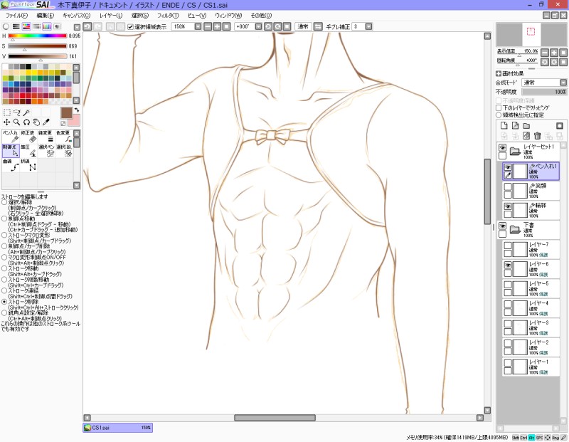The image size is (569, 442).
Task: Open the ファイル menu
Action: point(16,15)
